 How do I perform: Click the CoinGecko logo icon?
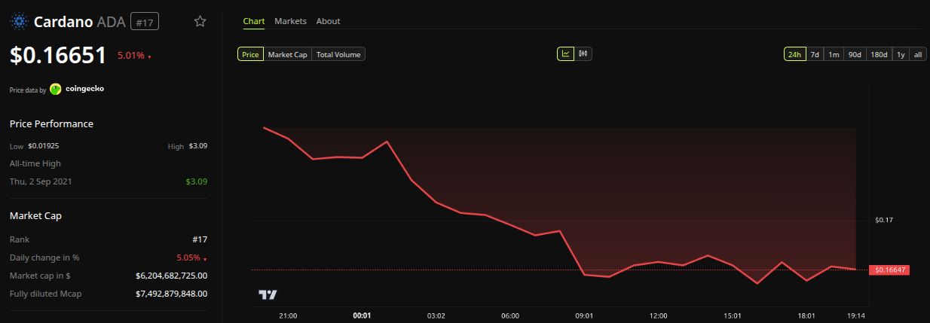coord(55,89)
